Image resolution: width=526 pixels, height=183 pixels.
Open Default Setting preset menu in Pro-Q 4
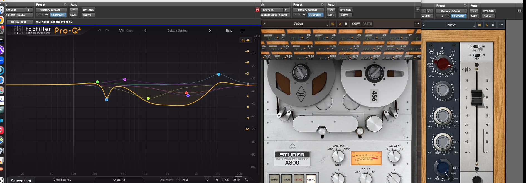point(177,30)
